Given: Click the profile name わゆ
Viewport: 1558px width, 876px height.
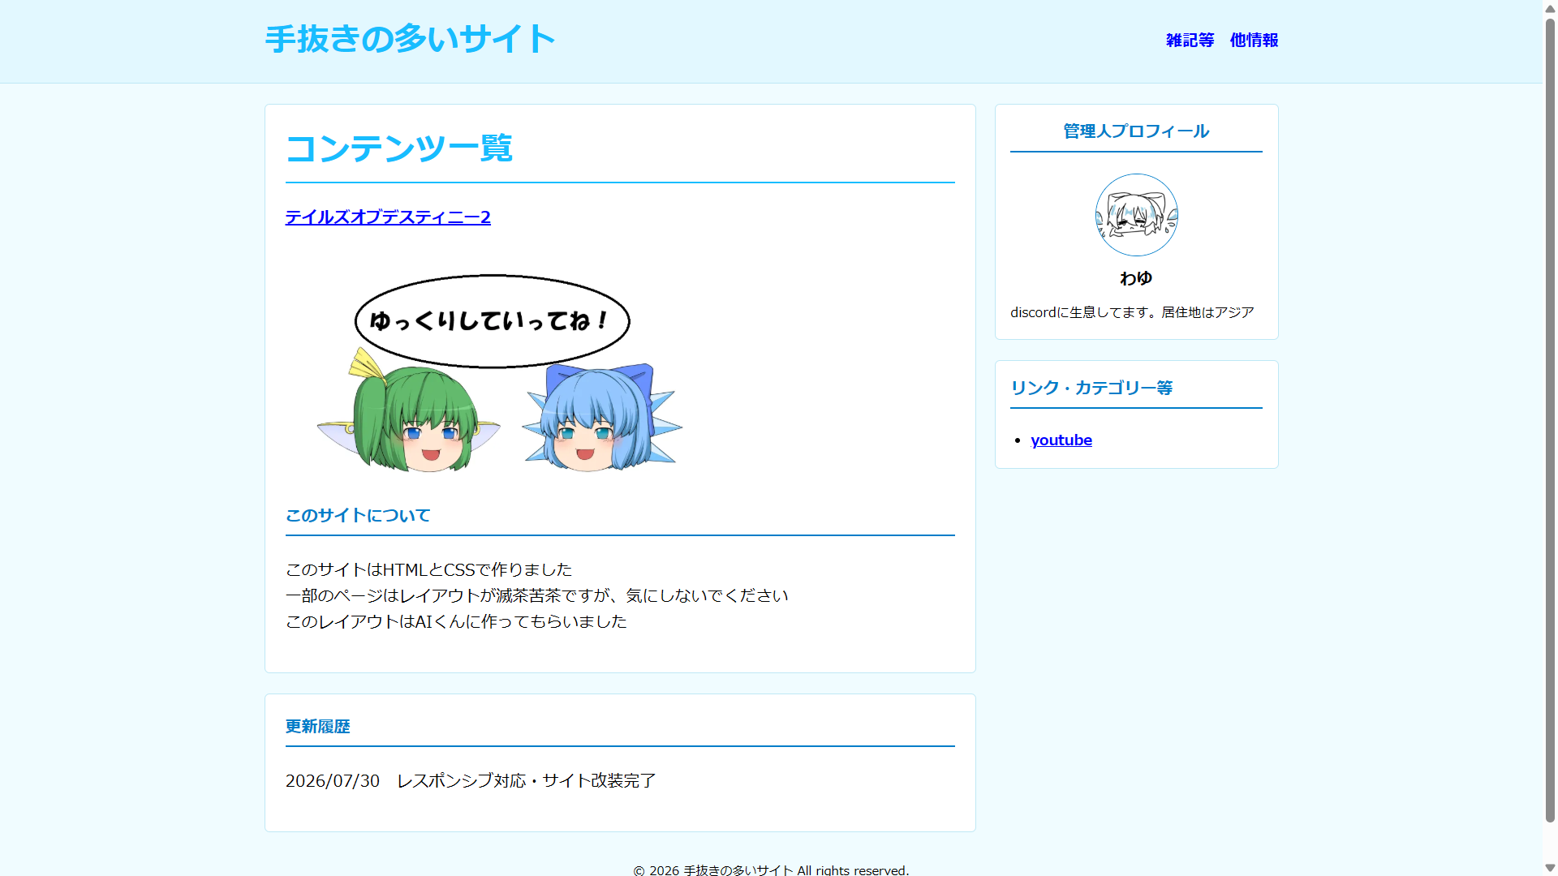Looking at the screenshot, I should (1136, 278).
